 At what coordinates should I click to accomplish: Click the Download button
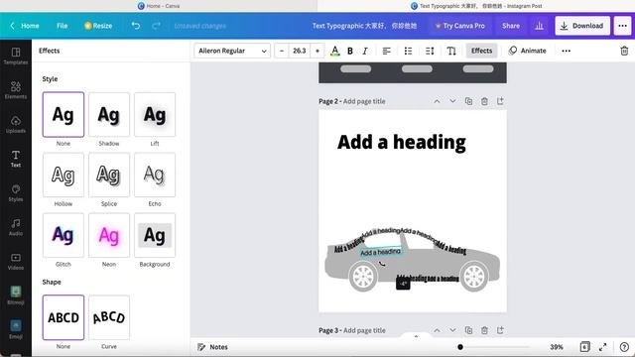582,26
